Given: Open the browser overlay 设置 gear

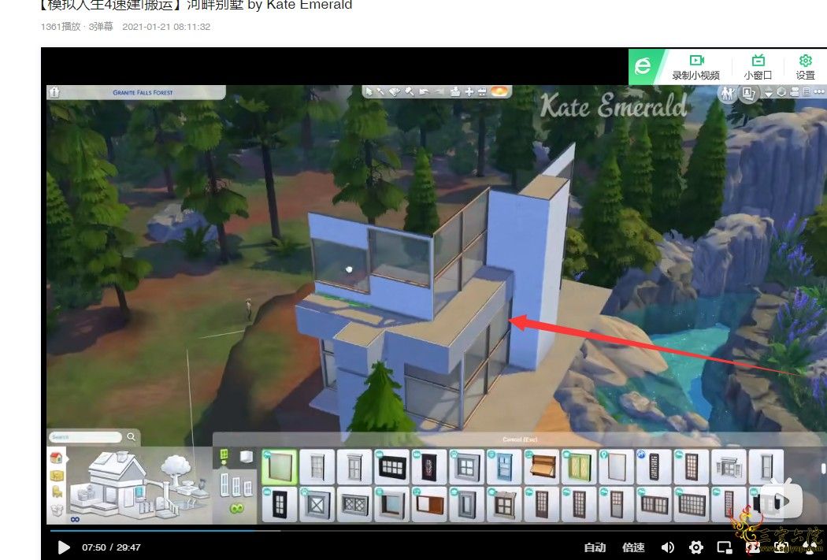Looking at the screenshot, I should coord(806,67).
